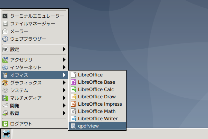This screenshot has height=139, width=208.
Task: Expand the グラフィックス submenu arrow
Action: pos(64,83)
